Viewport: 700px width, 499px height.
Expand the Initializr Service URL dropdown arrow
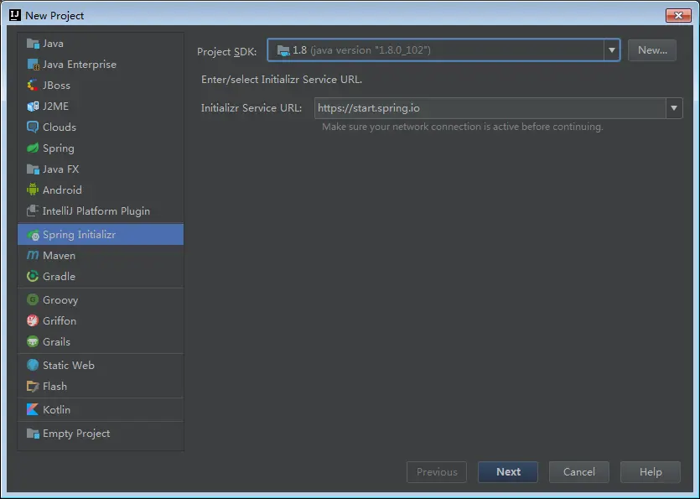tap(674, 108)
